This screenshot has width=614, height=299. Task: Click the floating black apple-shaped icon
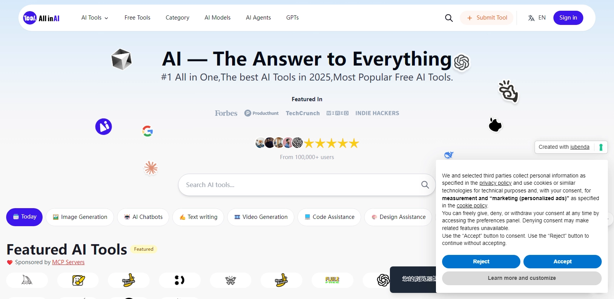(x=495, y=125)
